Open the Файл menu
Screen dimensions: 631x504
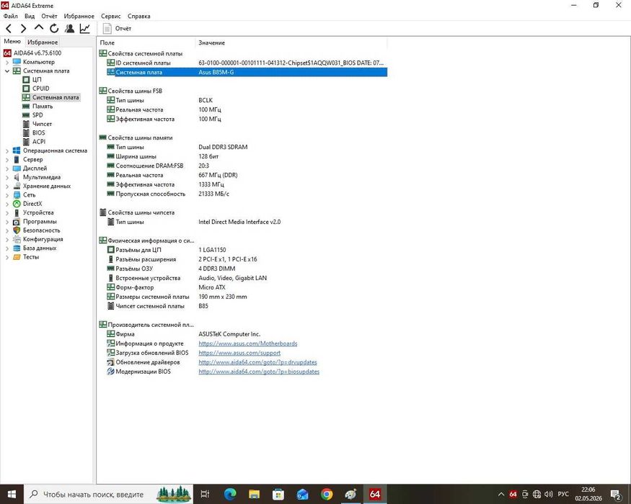pos(11,16)
